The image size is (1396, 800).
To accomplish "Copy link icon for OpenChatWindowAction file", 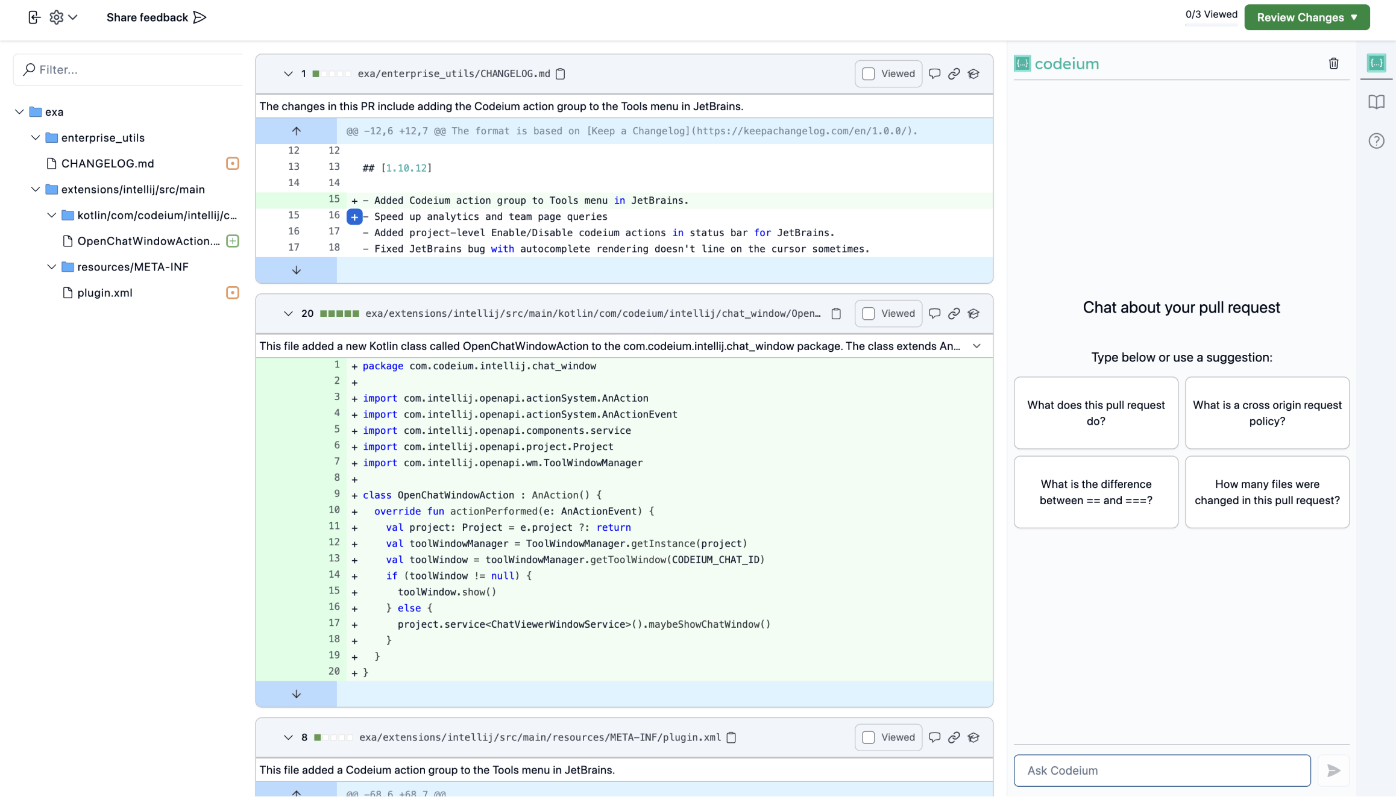I will tap(954, 314).
